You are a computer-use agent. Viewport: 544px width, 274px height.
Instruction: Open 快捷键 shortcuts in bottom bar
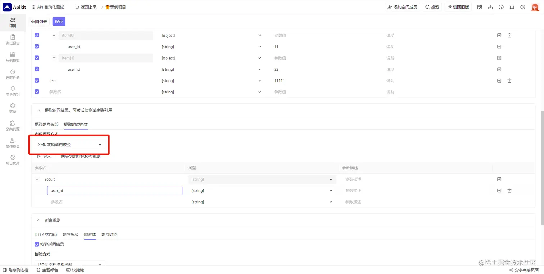tap(75, 270)
